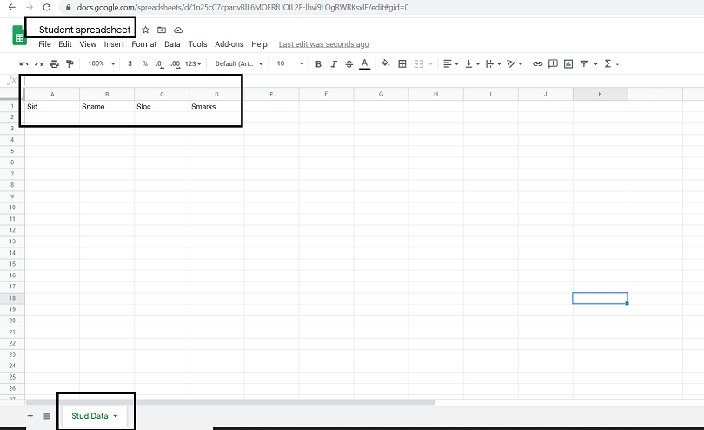
Task: Toggle strikethrough formatting
Action: click(x=349, y=63)
